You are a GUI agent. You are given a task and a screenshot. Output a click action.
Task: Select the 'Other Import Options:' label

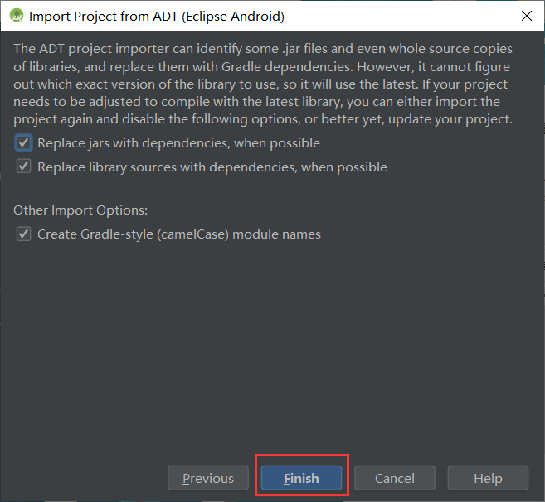click(80, 210)
